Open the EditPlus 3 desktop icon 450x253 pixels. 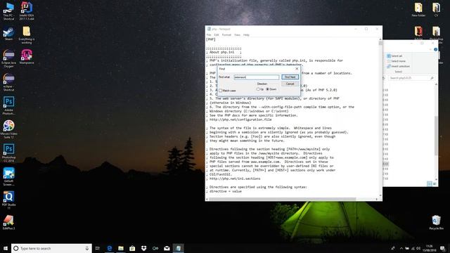coord(8,222)
